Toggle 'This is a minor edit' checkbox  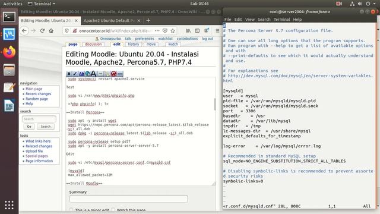click(71, 210)
